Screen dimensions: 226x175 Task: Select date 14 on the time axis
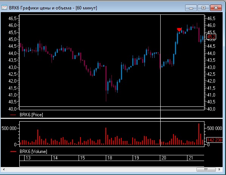(x=55, y=158)
